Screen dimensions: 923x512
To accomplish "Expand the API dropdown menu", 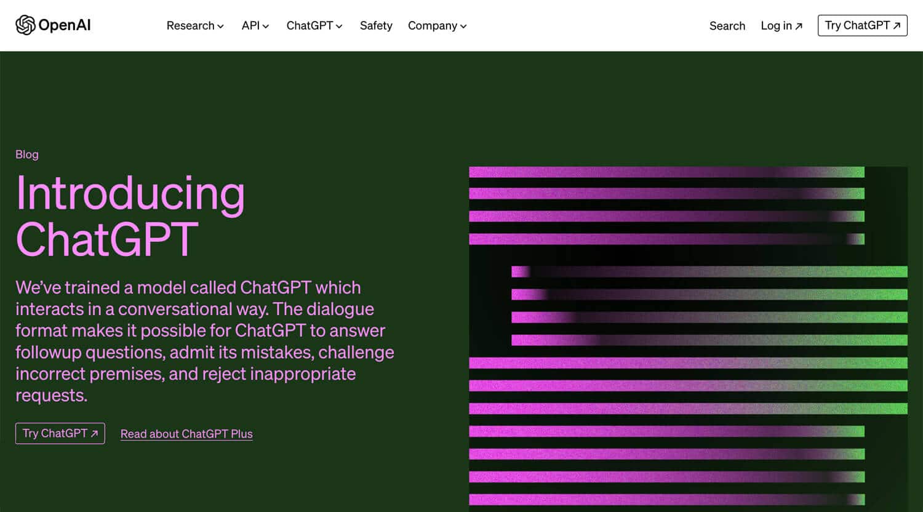I will (x=255, y=26).
